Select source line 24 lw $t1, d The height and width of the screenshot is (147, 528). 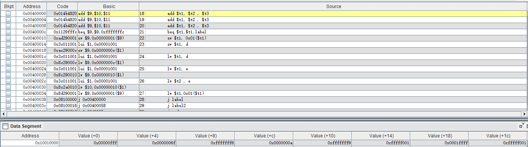(x=333, y=56)
